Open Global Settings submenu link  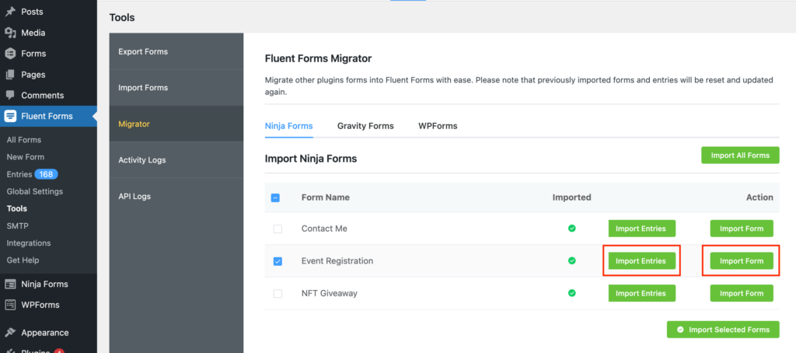point(34,191)
